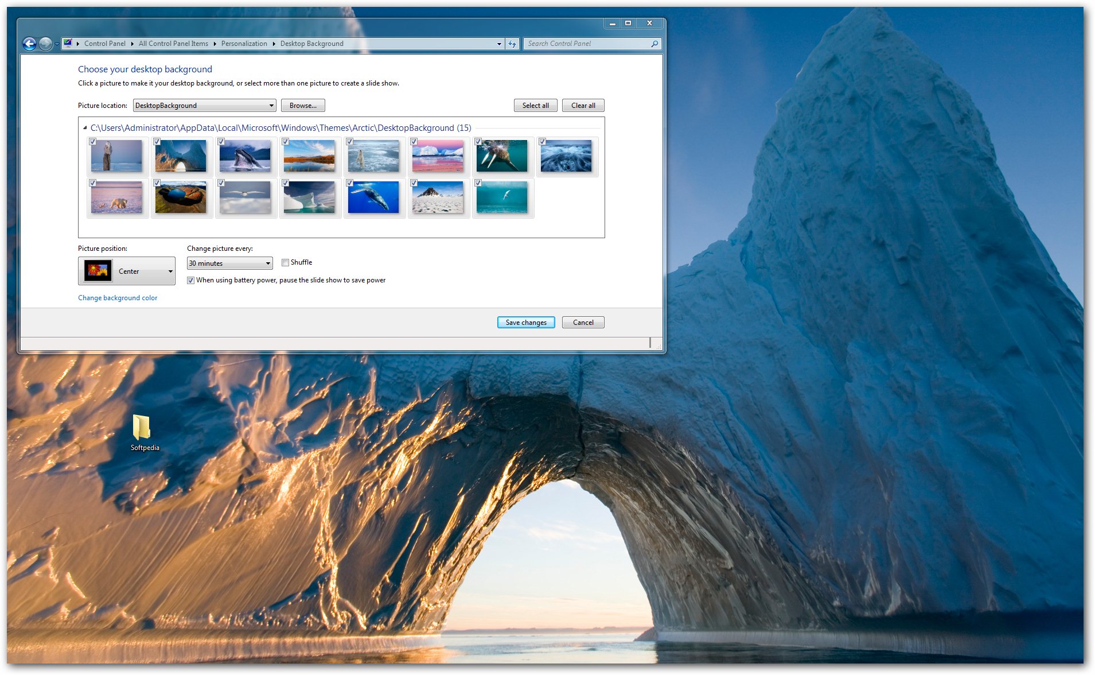Click the Clear all button
This screenshot has width=1095, height=675.
pos(583,106)
